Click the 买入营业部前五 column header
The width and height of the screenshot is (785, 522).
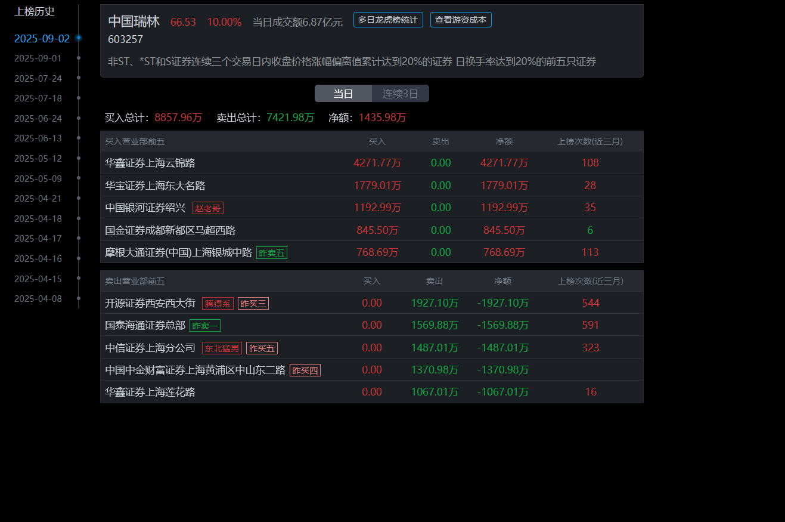click(135, 142)
